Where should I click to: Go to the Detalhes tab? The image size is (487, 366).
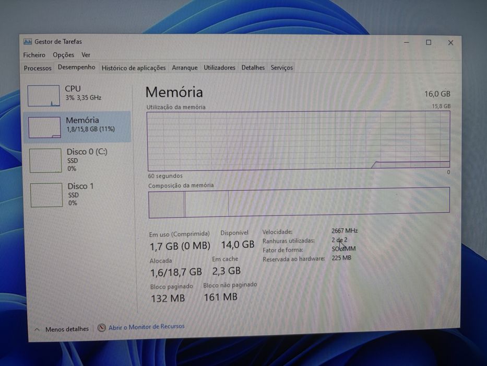(253, 68)
